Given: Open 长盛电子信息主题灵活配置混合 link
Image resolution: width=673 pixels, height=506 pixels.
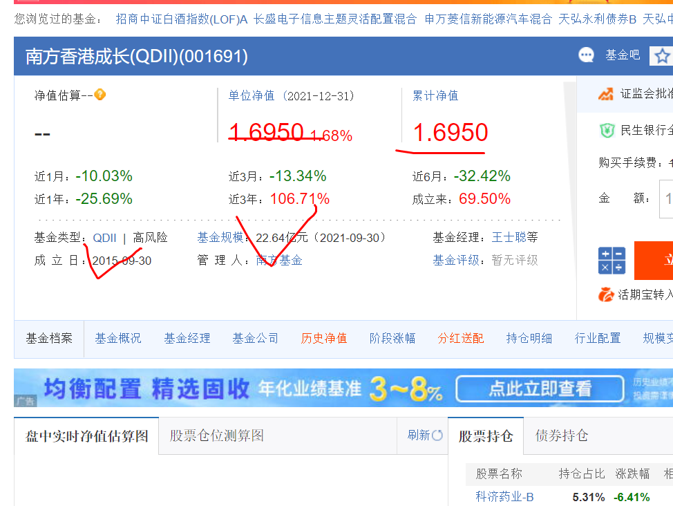Looking at the screenshot, I should click(x=335, y=19).
